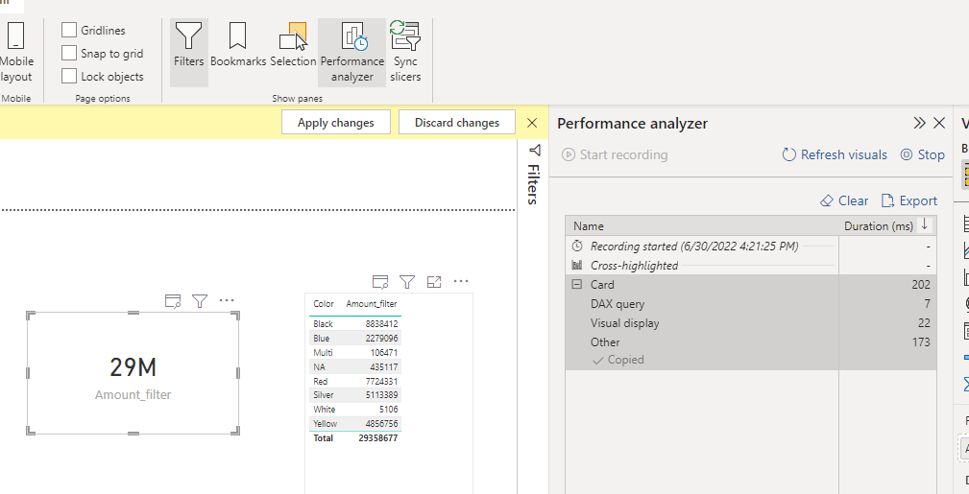Click the duration sort arrow icon
Screen dimensions: 969x494
point(925,224)
